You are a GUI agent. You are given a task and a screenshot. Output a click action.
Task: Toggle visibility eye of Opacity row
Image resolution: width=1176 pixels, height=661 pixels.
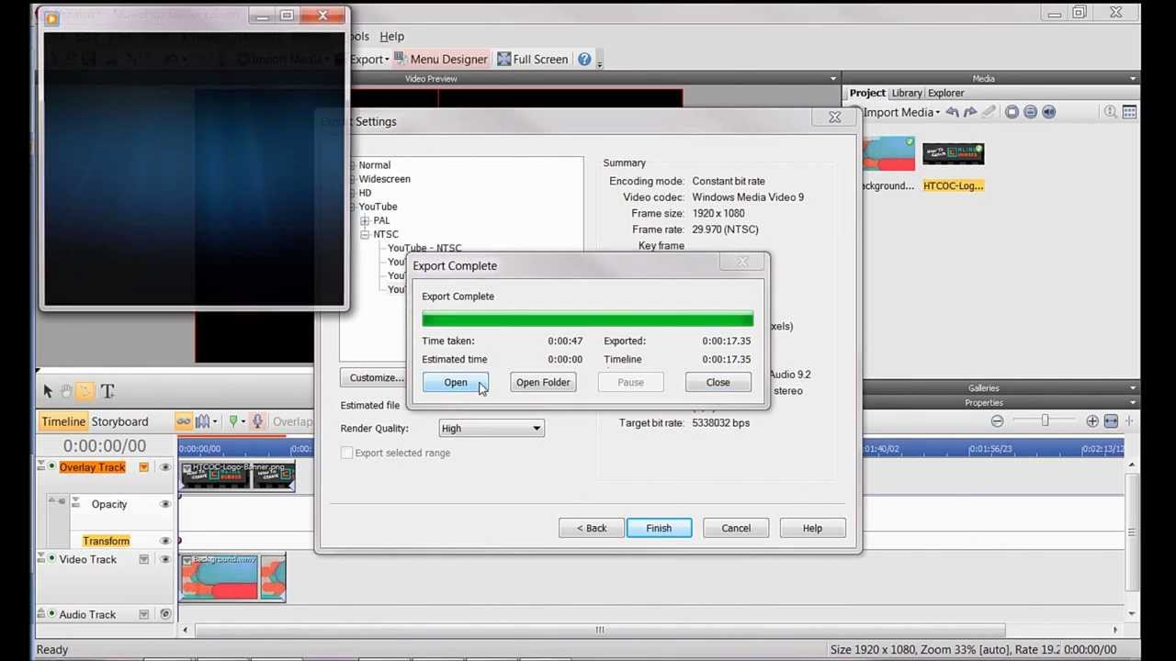point(165,504)
